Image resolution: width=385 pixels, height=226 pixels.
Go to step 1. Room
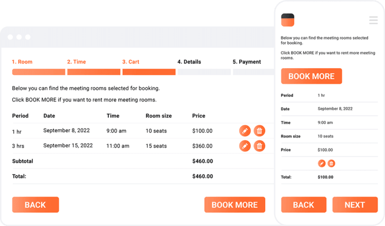pyautogui.click(x=22, y=62)
